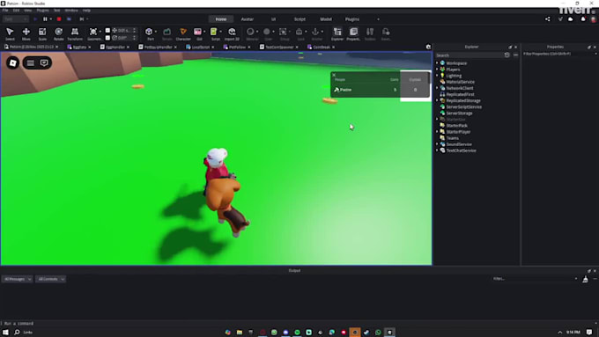Switch to the Model ribbon tab
This screenshot has height=337, width=599.
pos(326,19)
